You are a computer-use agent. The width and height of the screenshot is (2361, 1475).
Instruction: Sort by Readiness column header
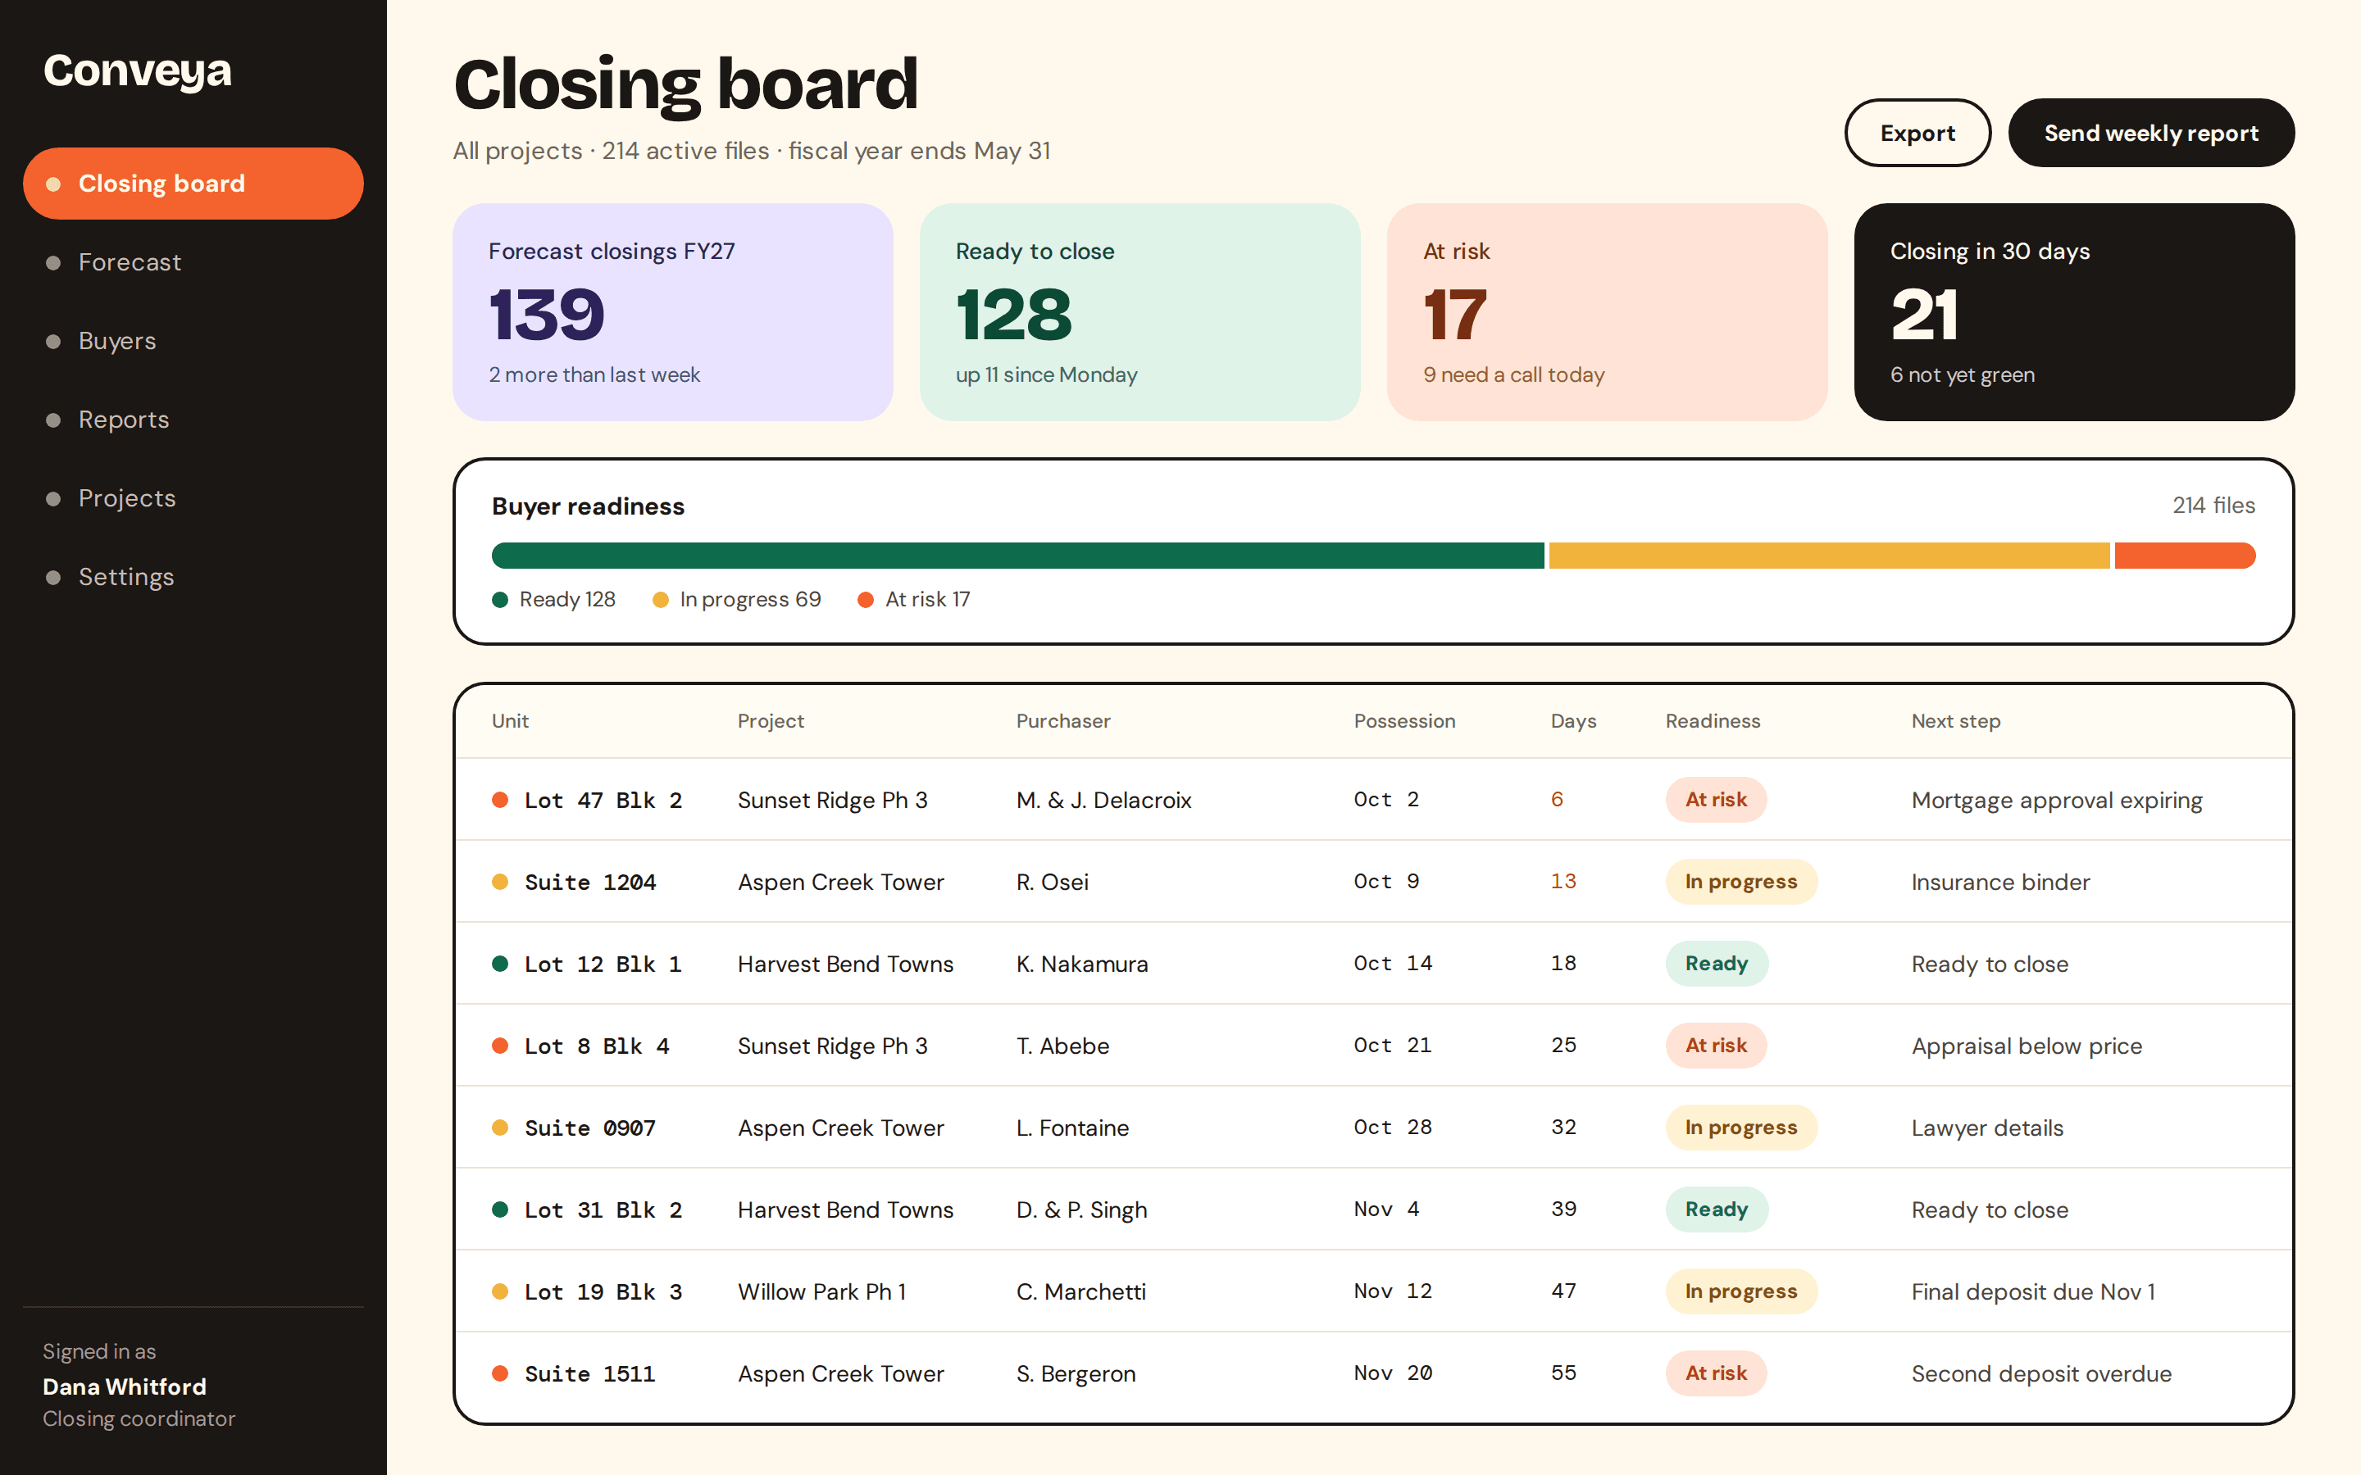coord(1713,721)
